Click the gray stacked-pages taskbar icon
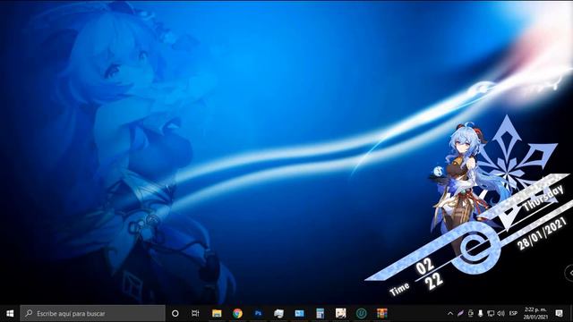The width and height of the screenshot is (573, 322). [278, 313]
